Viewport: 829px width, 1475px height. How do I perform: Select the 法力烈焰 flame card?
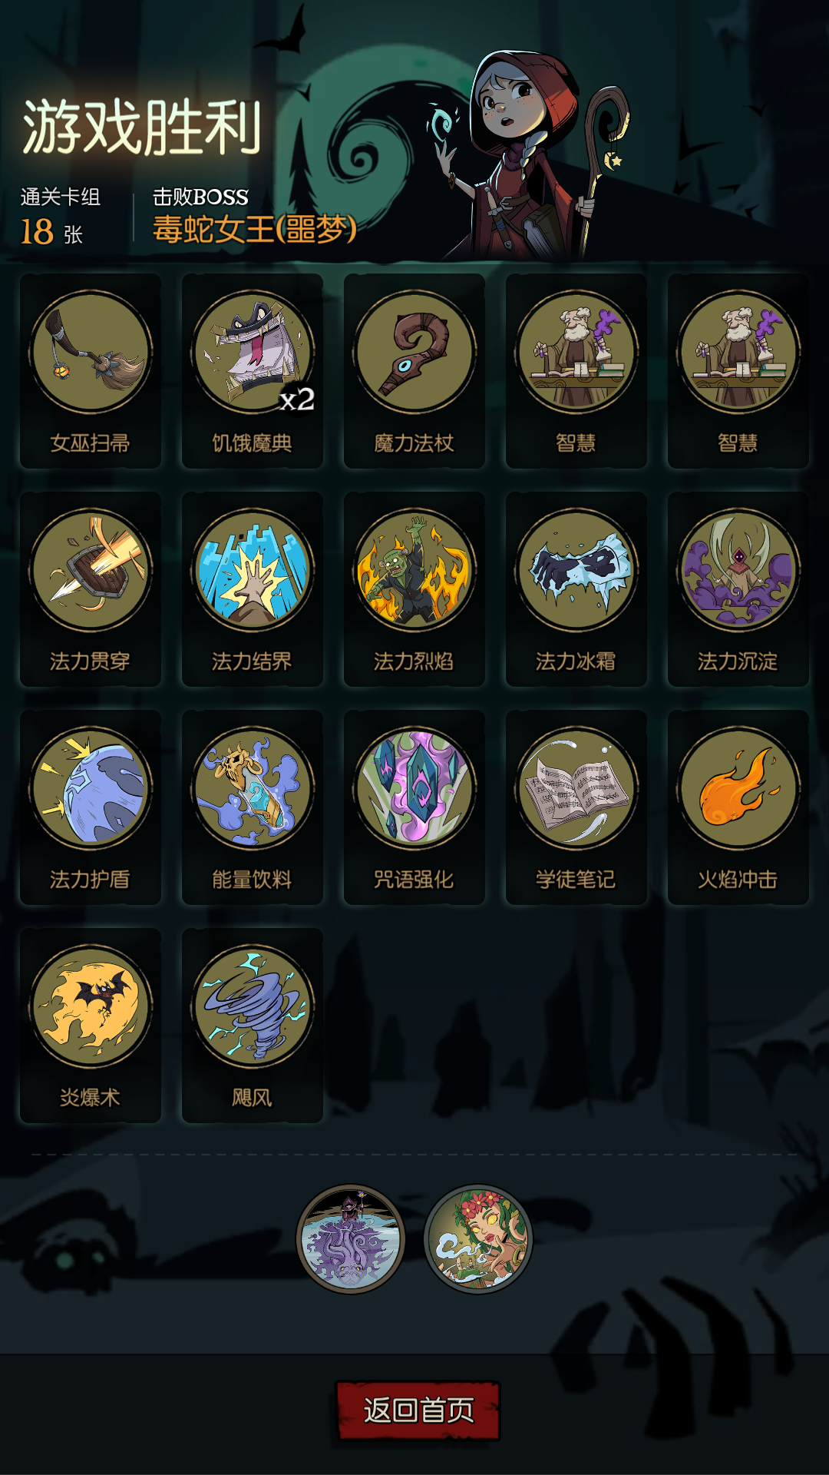point(414,589)
